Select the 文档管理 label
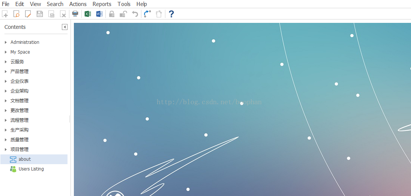Screen dimensions: 411x196 click(x=19, y=100)
